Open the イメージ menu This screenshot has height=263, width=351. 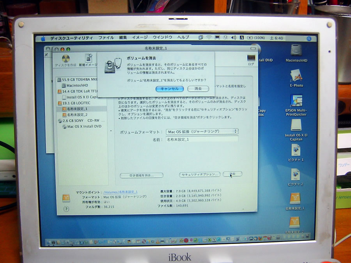pos(140,37)
